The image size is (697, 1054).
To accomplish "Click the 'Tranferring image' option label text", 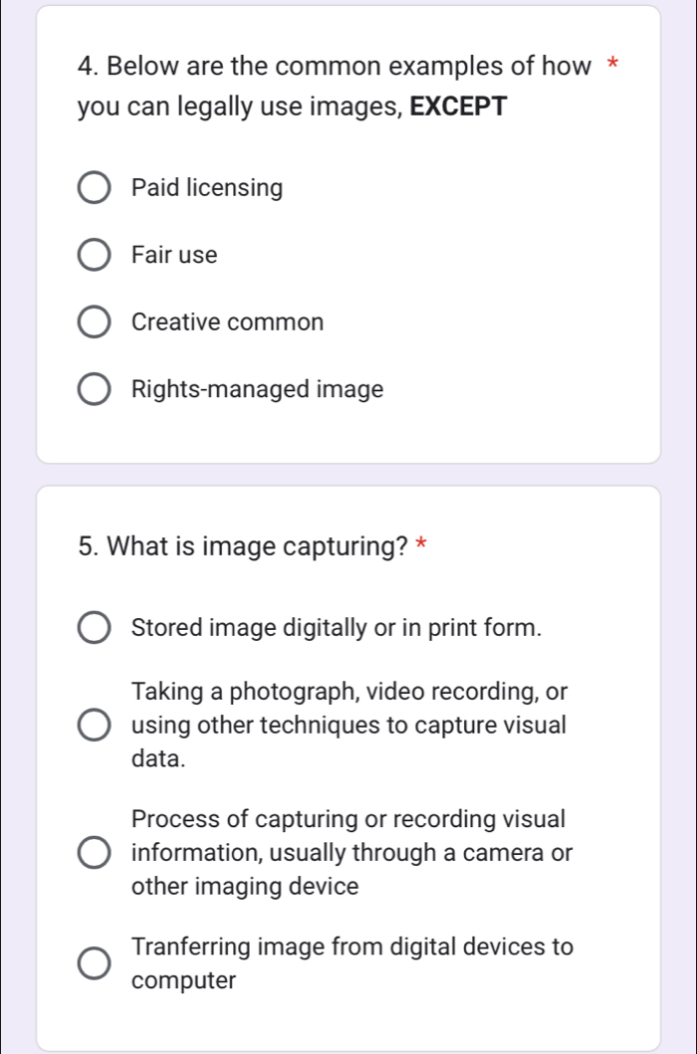I will (352, 963).
